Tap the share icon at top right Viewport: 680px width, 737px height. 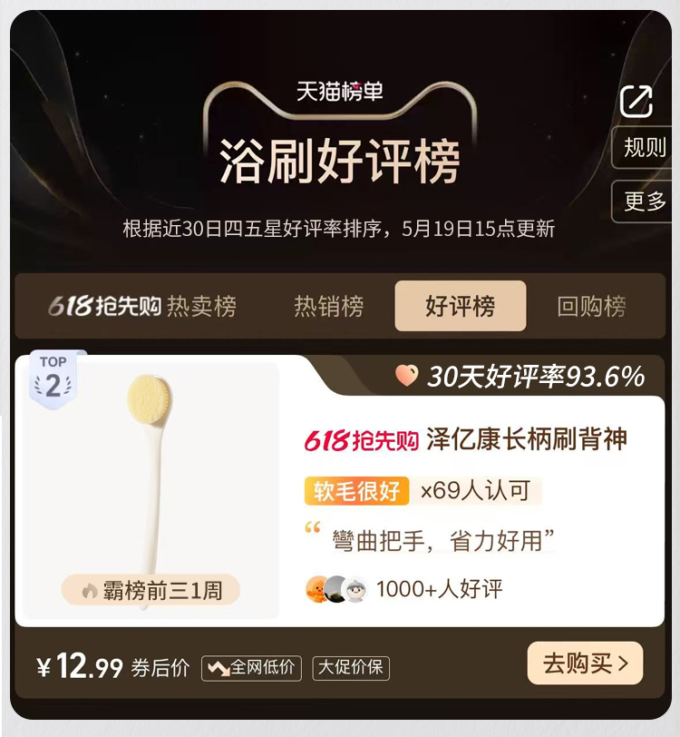tap(636, 101)
